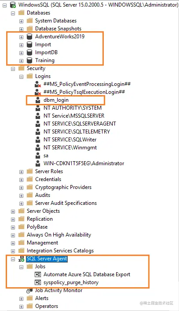This screenshot has height=311, width=179.
Task: Click the Import database cylinder icon
Action: click(x=29, y=44)
